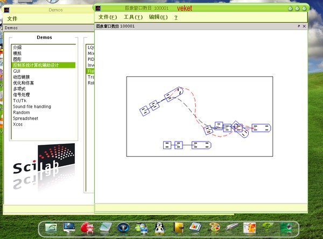Launch the red squirrel and pig dock app
Viewport: 323px width, 239px height.
[x=87, y=228]
